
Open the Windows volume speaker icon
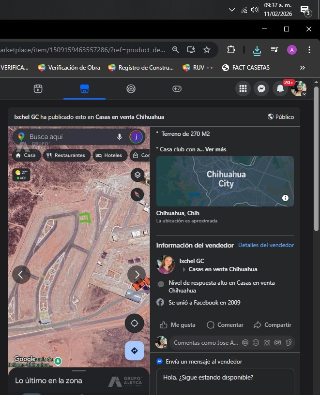click(255, 10)
